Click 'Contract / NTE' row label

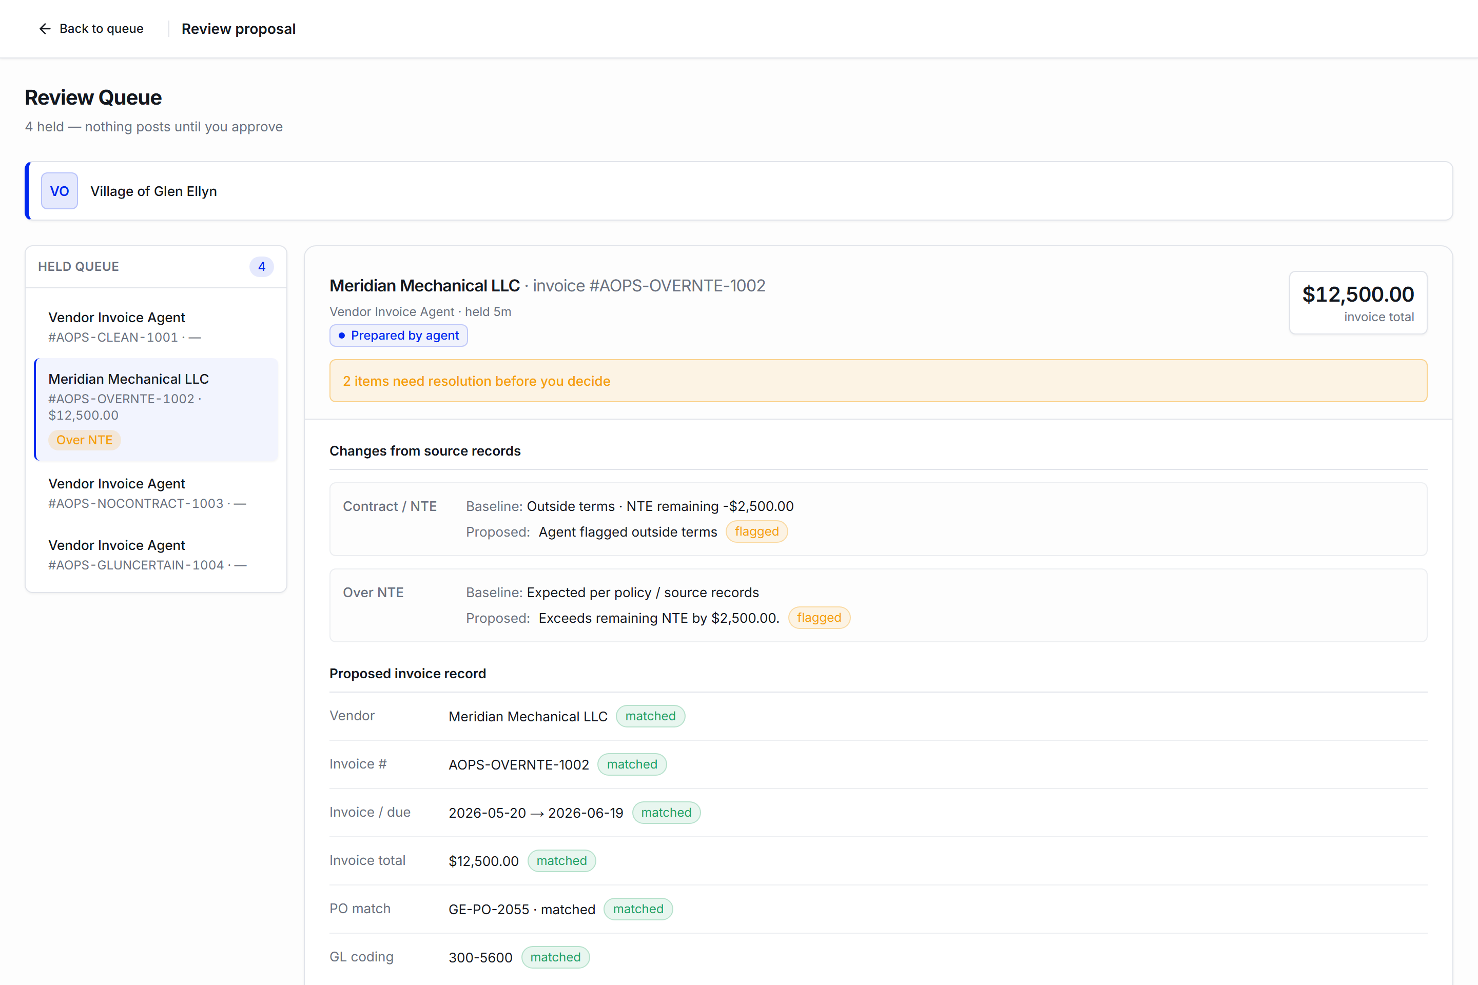coord(390,506)
